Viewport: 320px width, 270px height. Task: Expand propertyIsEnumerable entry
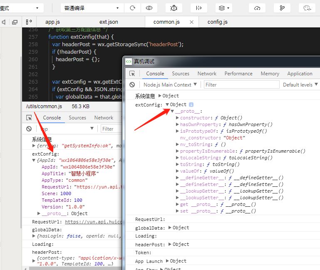tap(177, 151)
